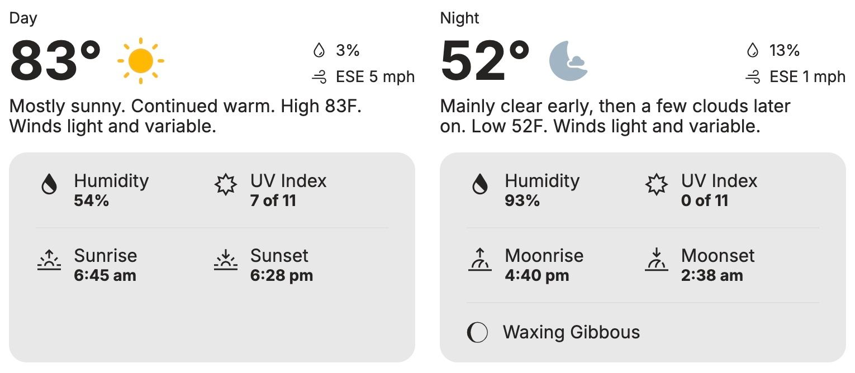
Task: Click the Night 13% precipitation value
Action: pos(785,51)
